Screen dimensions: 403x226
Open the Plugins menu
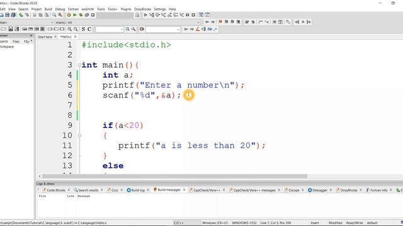point(126,9)
